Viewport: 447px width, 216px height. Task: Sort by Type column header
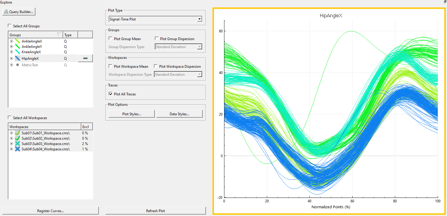click(x=70, y=35)
